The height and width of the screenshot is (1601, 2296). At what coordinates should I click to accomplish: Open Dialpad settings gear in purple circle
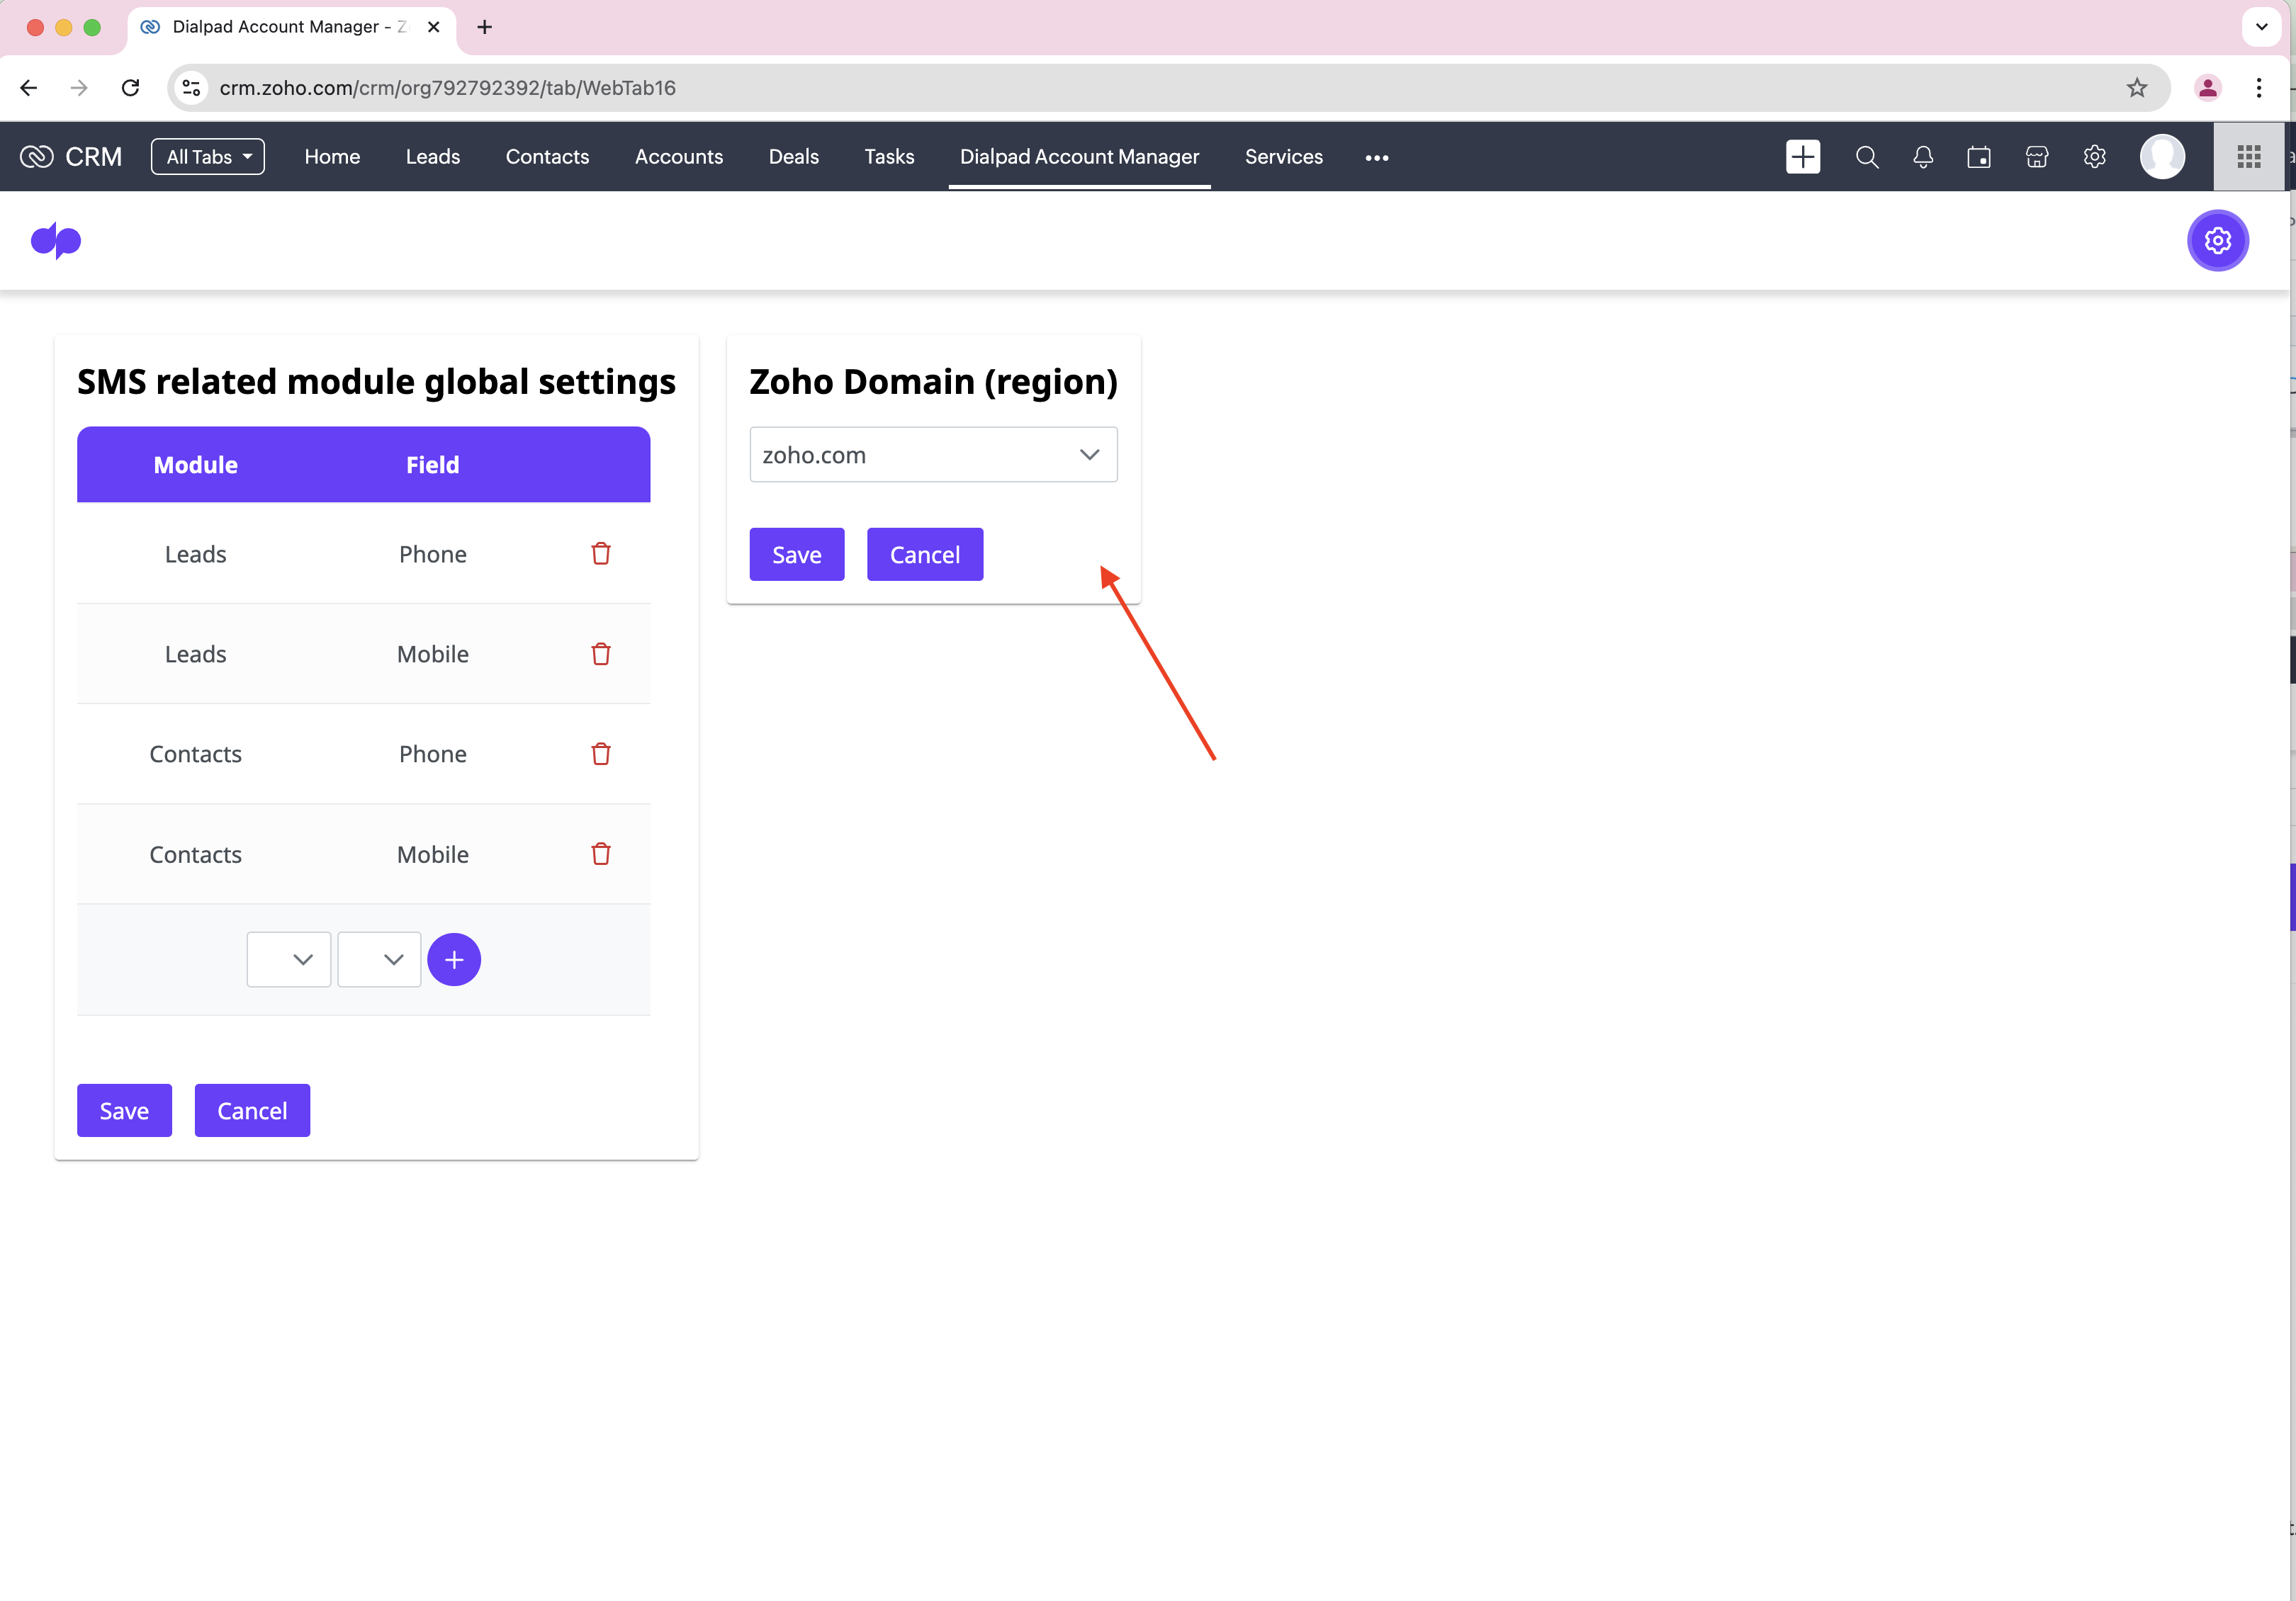coord(2217,240)
